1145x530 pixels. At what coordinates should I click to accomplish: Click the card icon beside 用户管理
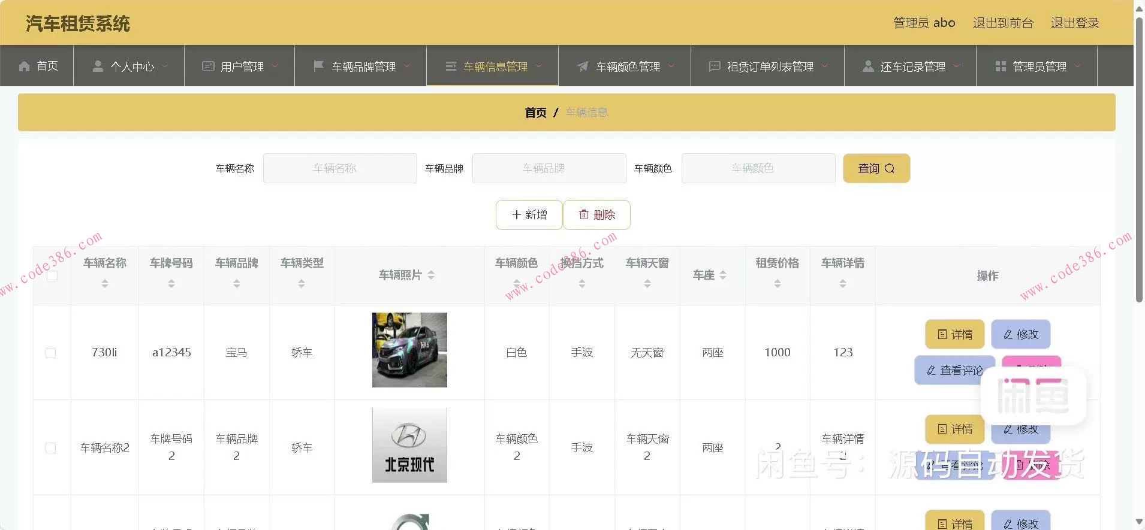[x=208, y=66]
